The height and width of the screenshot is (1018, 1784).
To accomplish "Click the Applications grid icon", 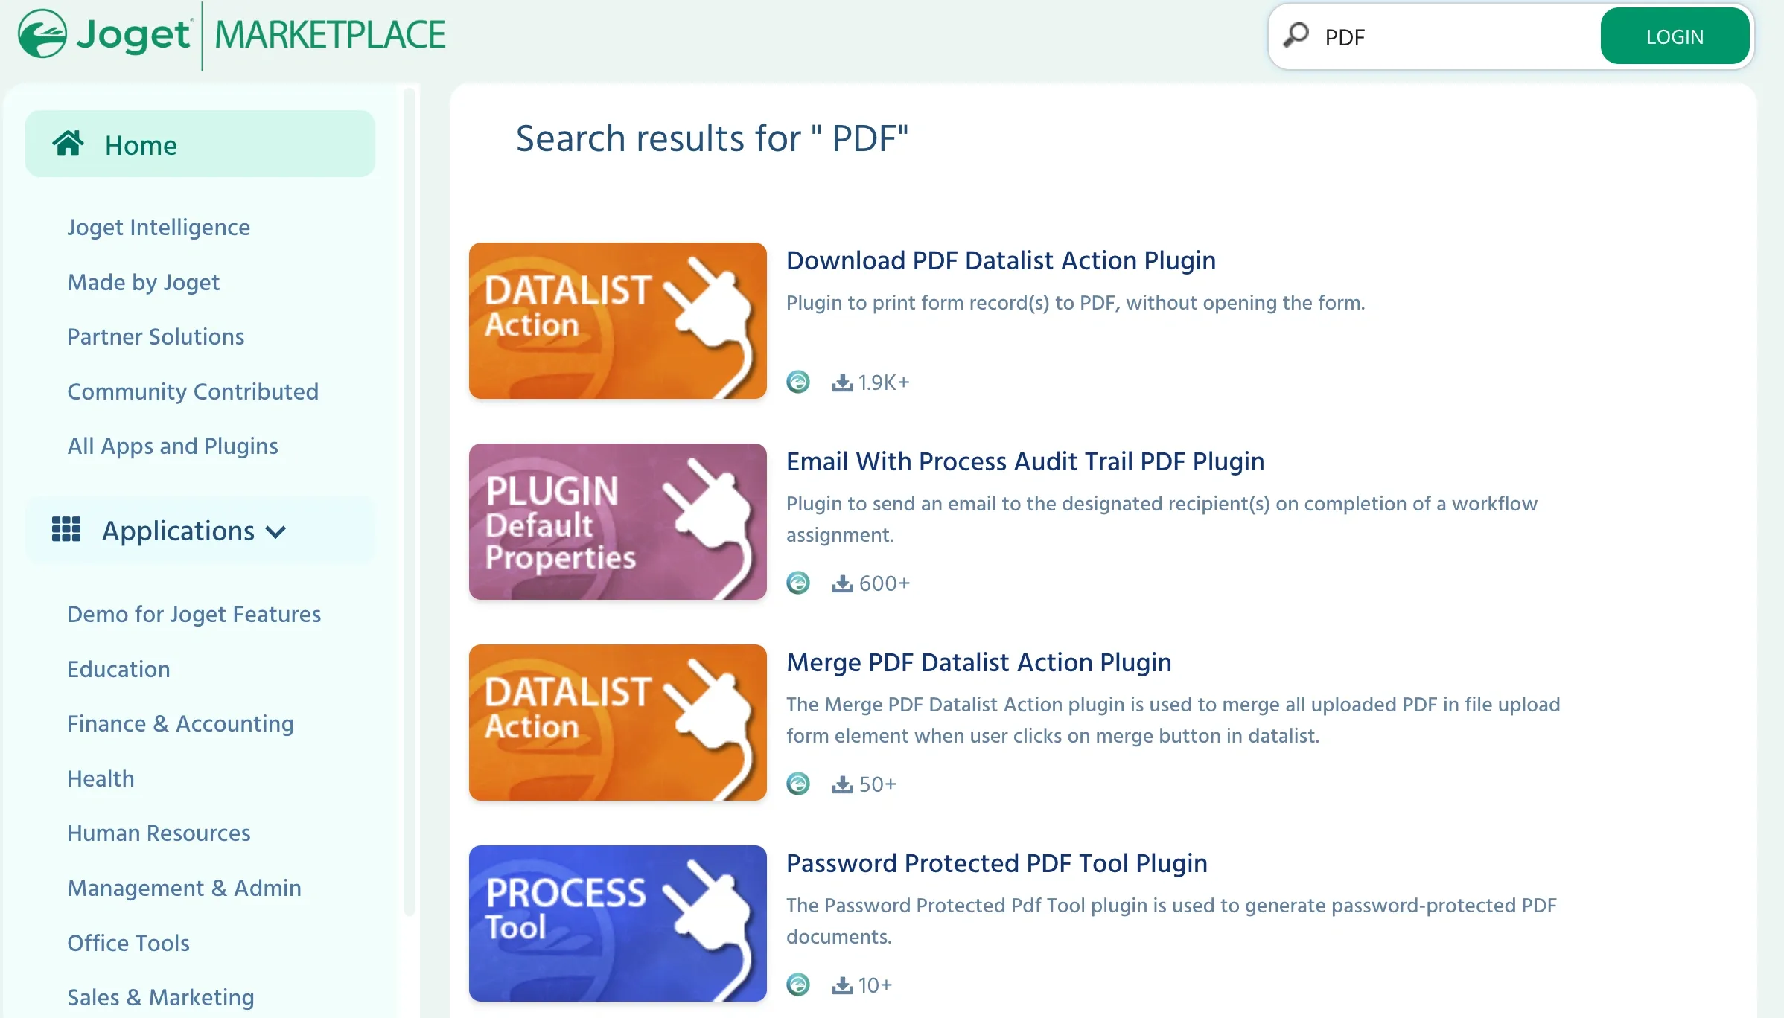I will click(66, 529).
